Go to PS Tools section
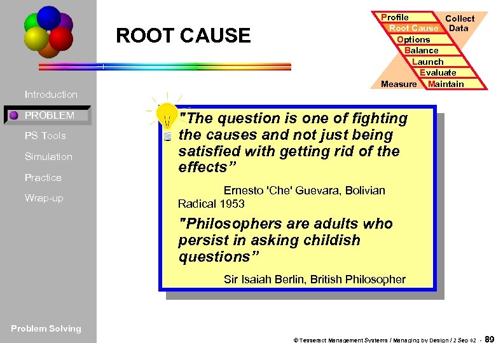 coord(45,136)
